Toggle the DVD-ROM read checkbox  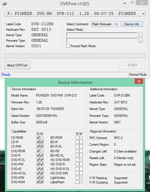tap(38, 151)
